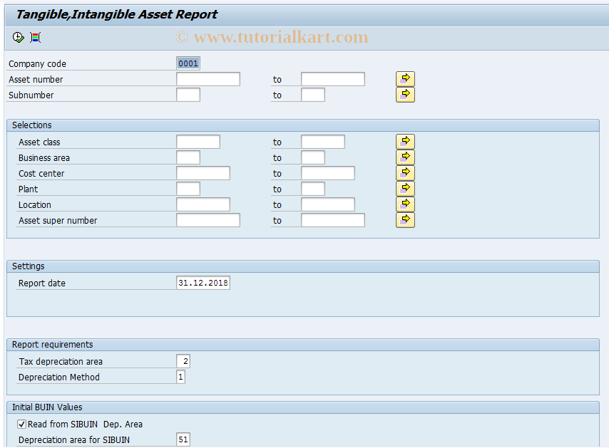Click the Asset class to field
This screenshot has width=609, height=448.
(x=322, y=141)
